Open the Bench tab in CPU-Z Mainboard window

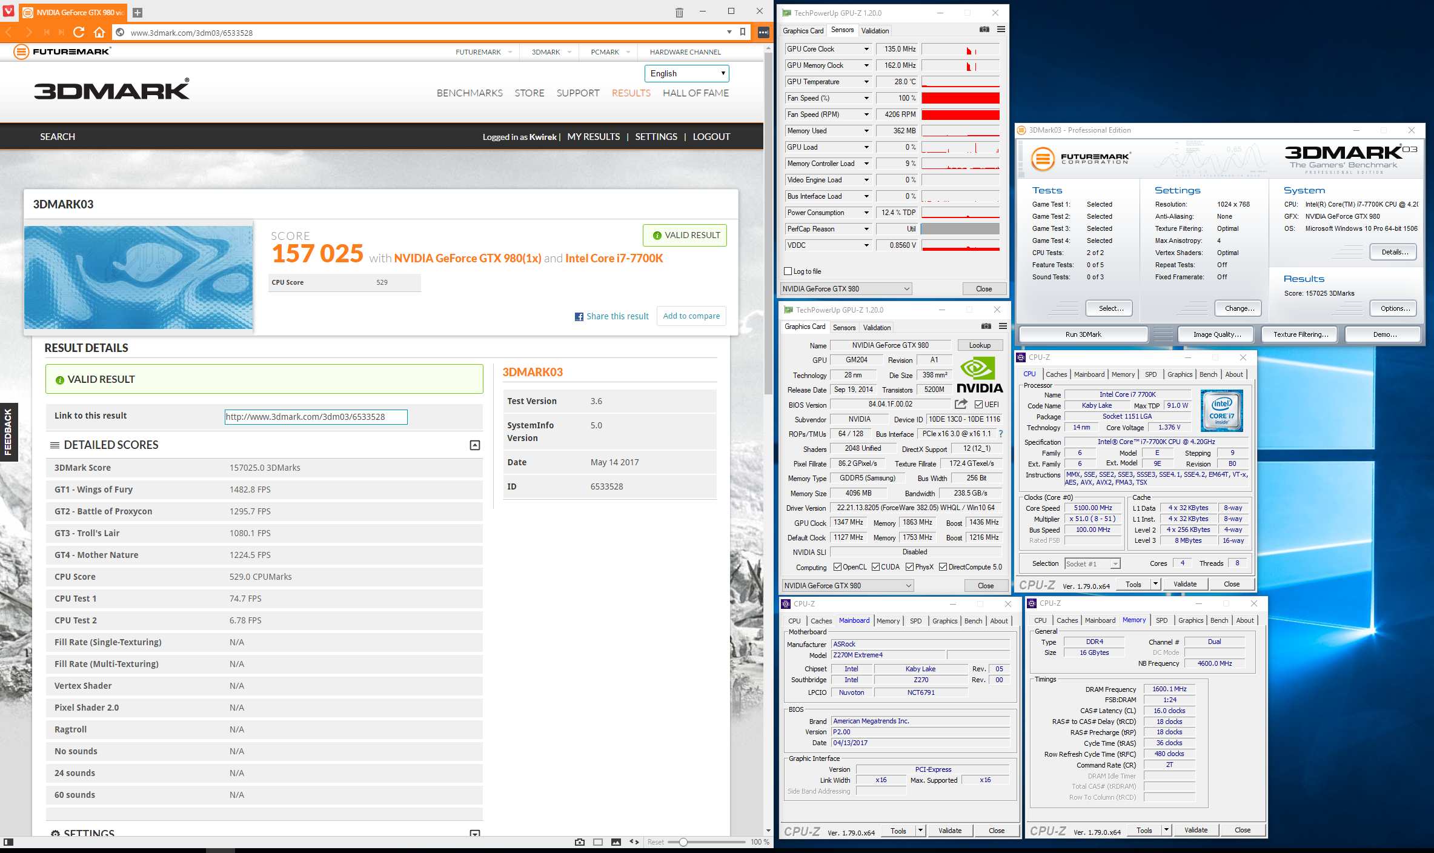point(973,621)
